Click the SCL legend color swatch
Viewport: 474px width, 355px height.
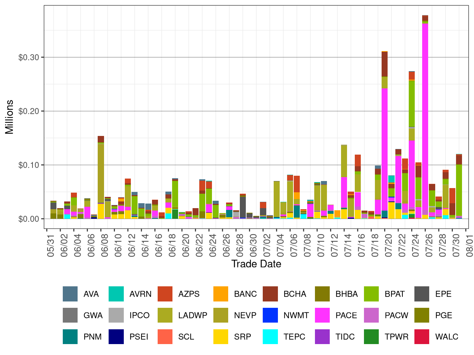pyautogui.click(x=165, y=337)
